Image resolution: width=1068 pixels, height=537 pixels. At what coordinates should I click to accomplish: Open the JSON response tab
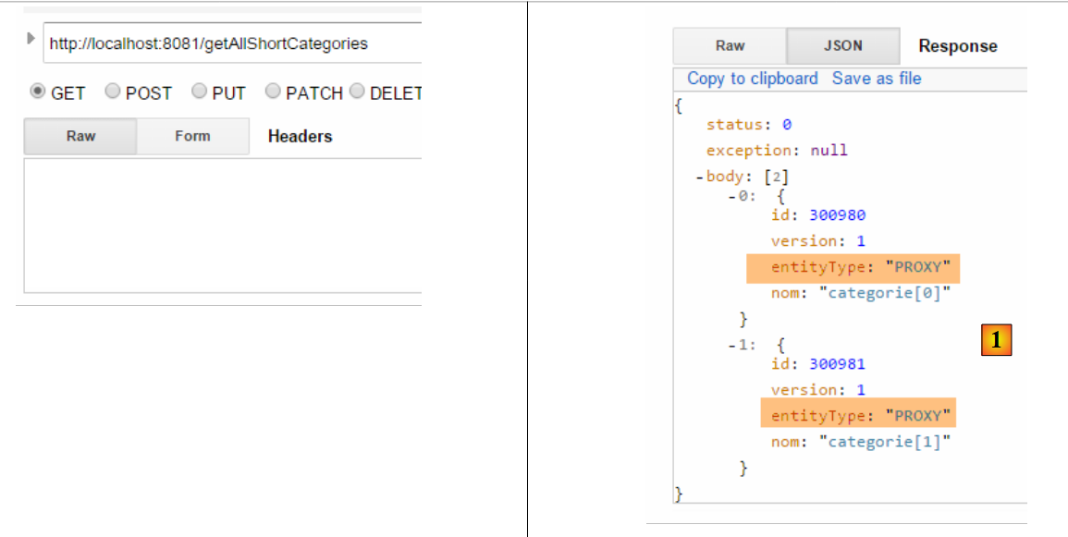click(x=842, y=45)
